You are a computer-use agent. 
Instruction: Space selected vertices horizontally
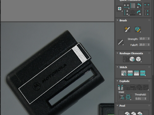(147, 6)
